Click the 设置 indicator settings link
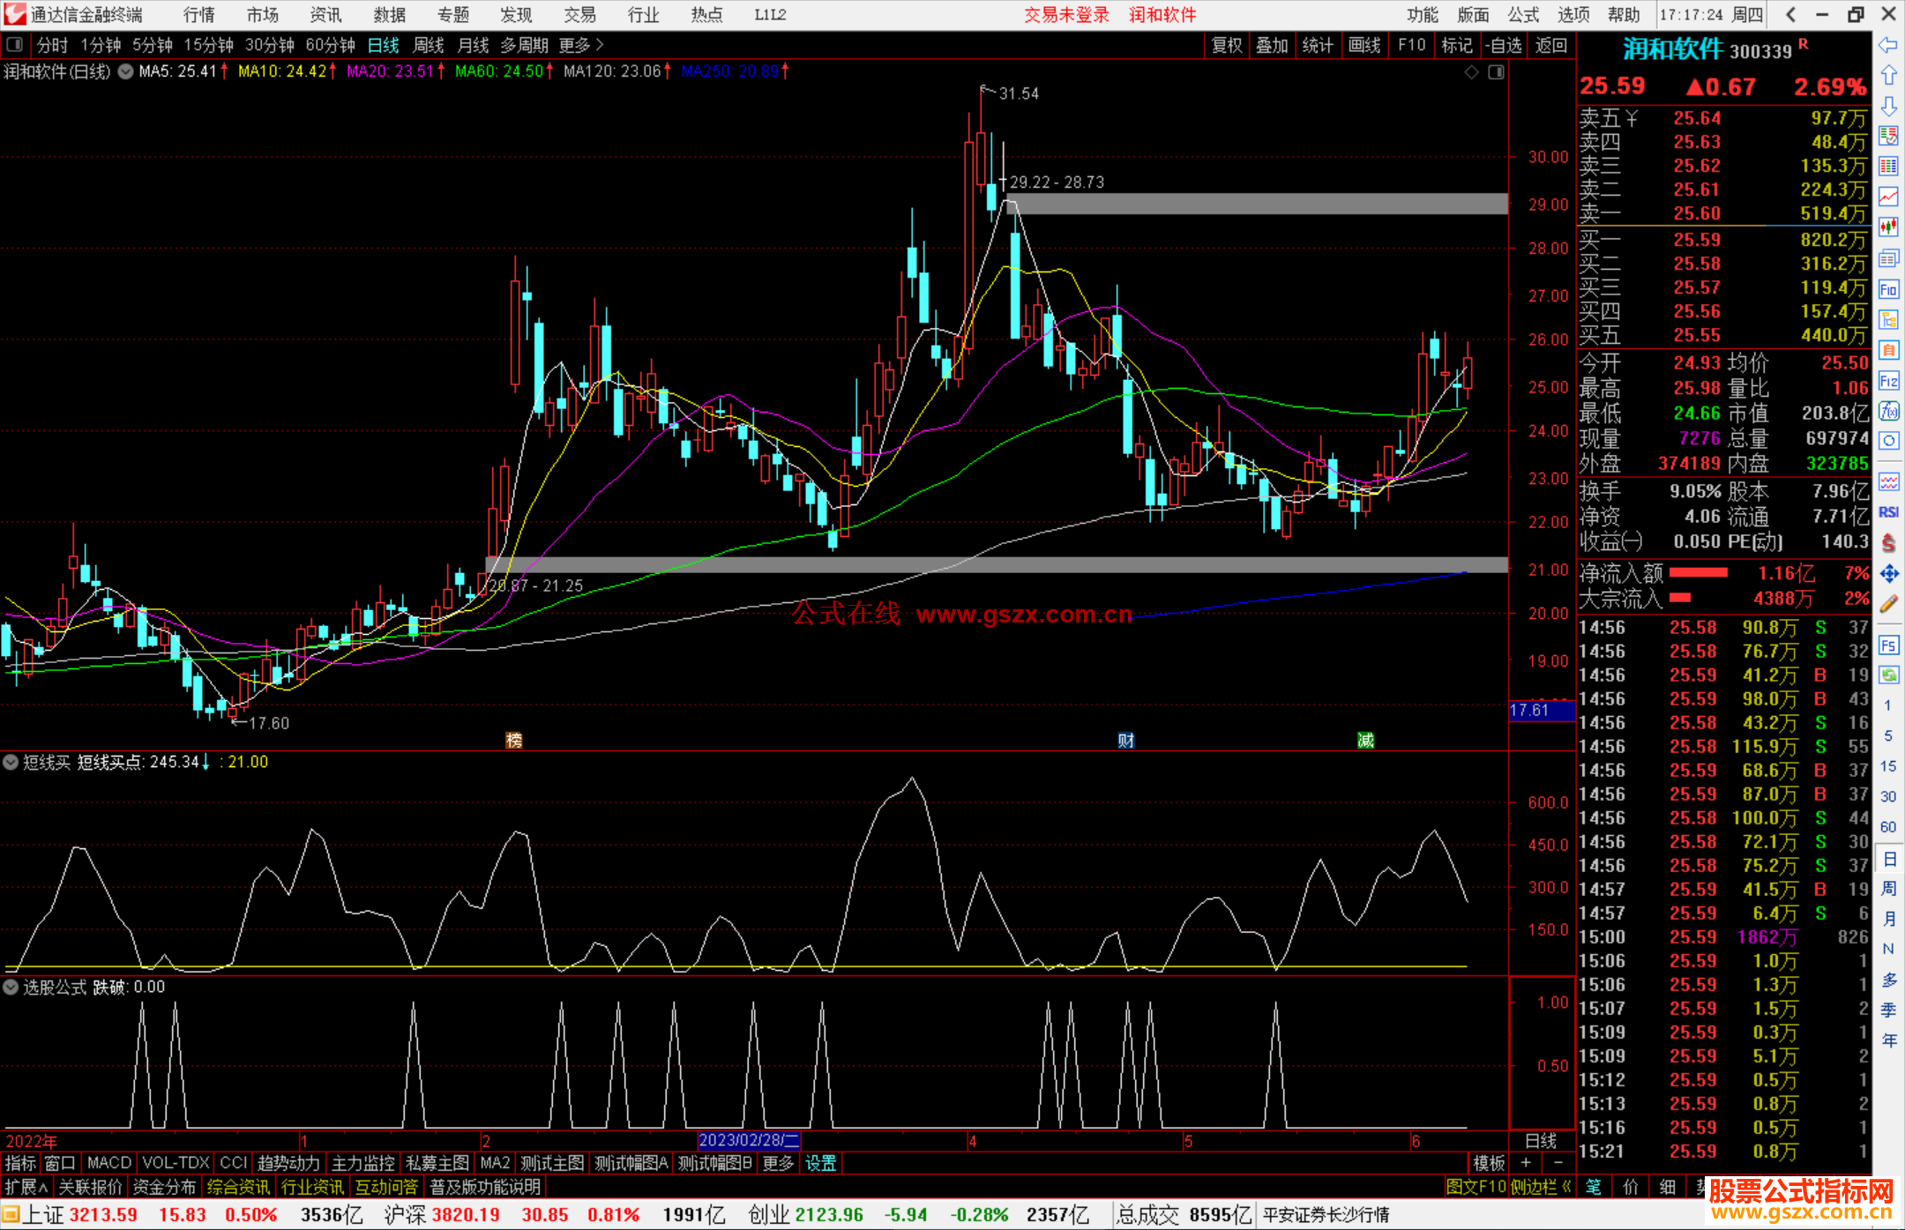The height and width of the screenshot is (1230, 1905). 820,1163
